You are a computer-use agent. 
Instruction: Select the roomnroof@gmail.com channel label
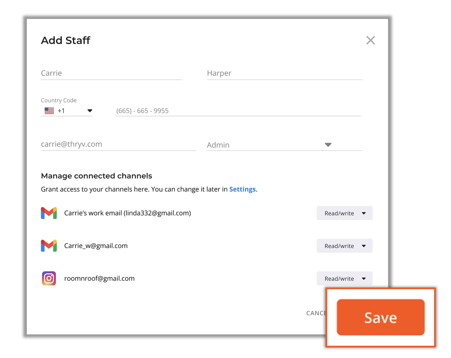(x=99, y=278)
